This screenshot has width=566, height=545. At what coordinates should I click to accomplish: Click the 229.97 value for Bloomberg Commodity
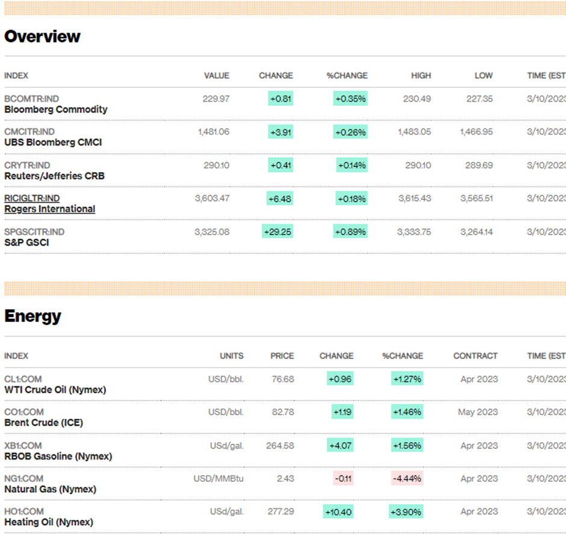tap(216, 99)
